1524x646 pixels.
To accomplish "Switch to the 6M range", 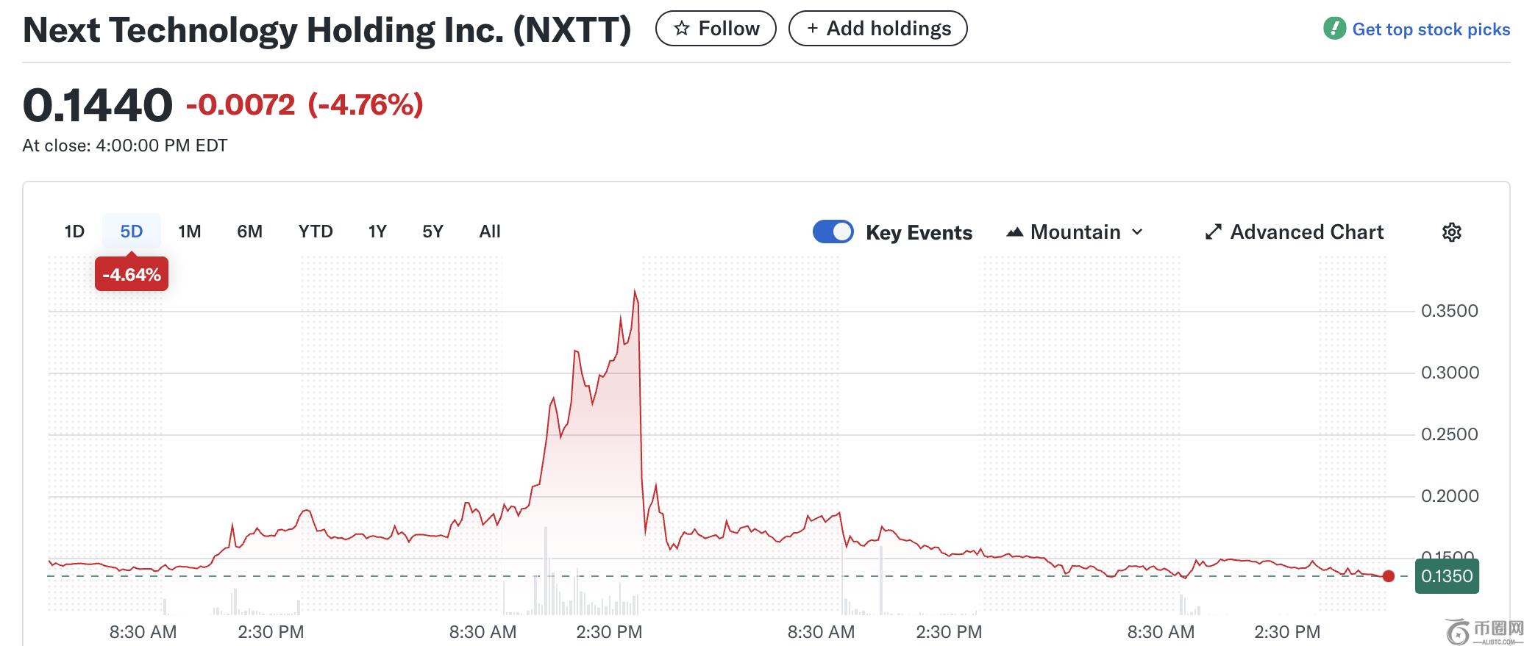I will pyautogui.click(x=249, y=232).
